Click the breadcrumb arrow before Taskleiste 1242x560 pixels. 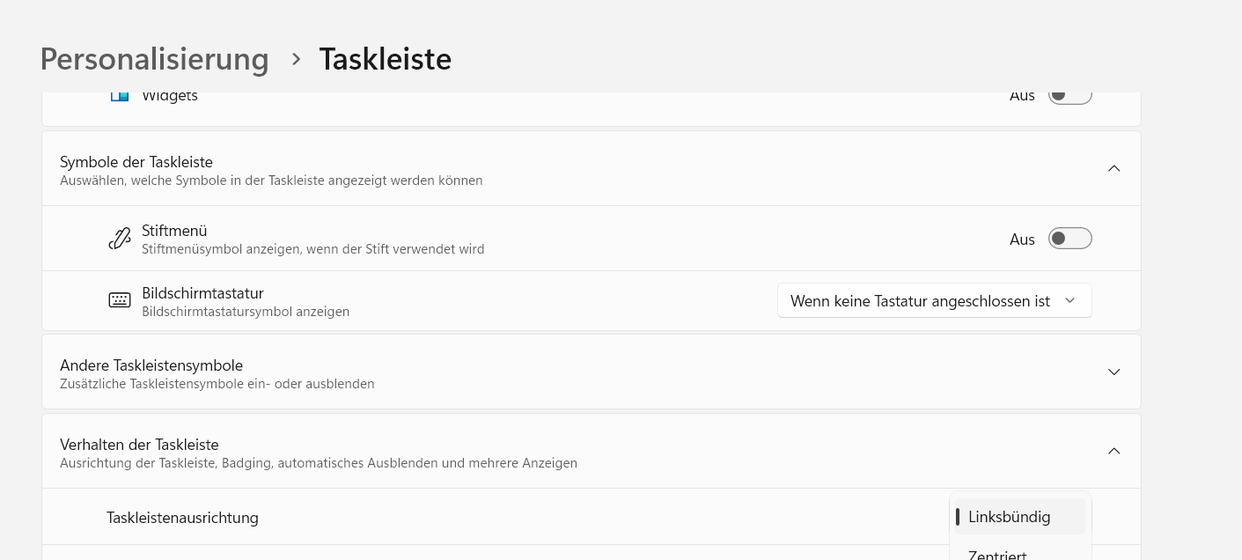point(297,59)
